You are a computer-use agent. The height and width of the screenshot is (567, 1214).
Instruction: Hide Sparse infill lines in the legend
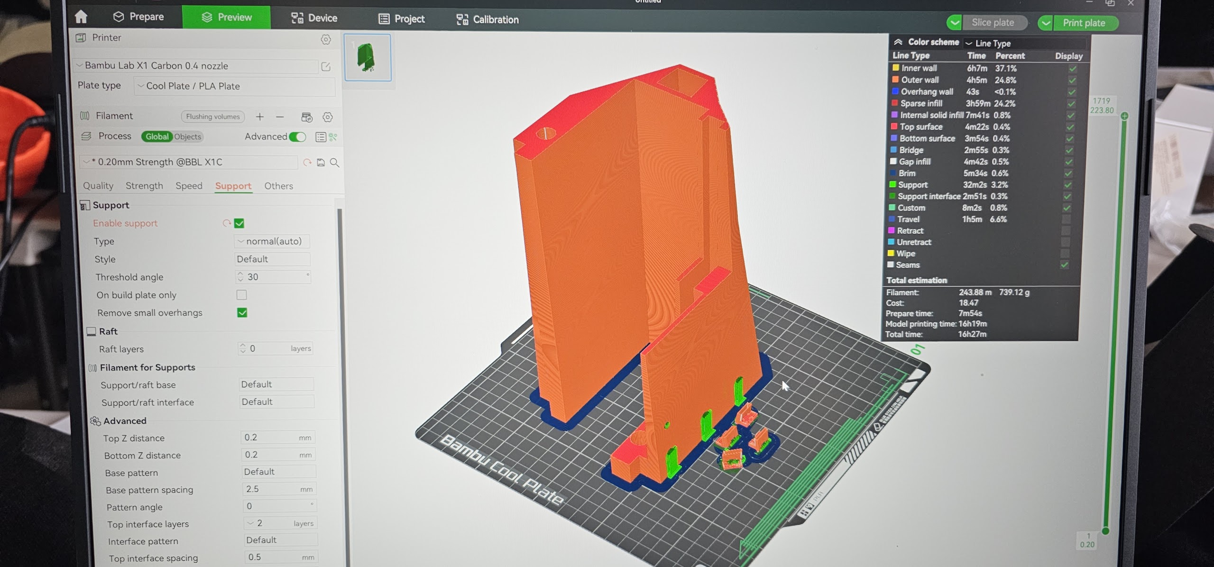click(1071, 104)
